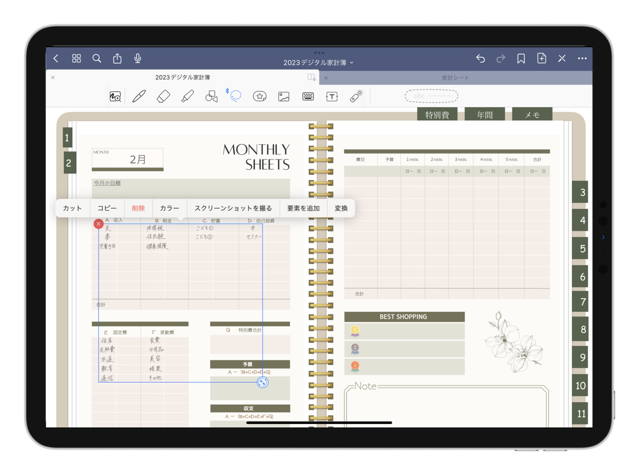Activate the Lasso selection tool
This screenshot has height=474, width=638.
pyautogui.click(x=235, y=96)
